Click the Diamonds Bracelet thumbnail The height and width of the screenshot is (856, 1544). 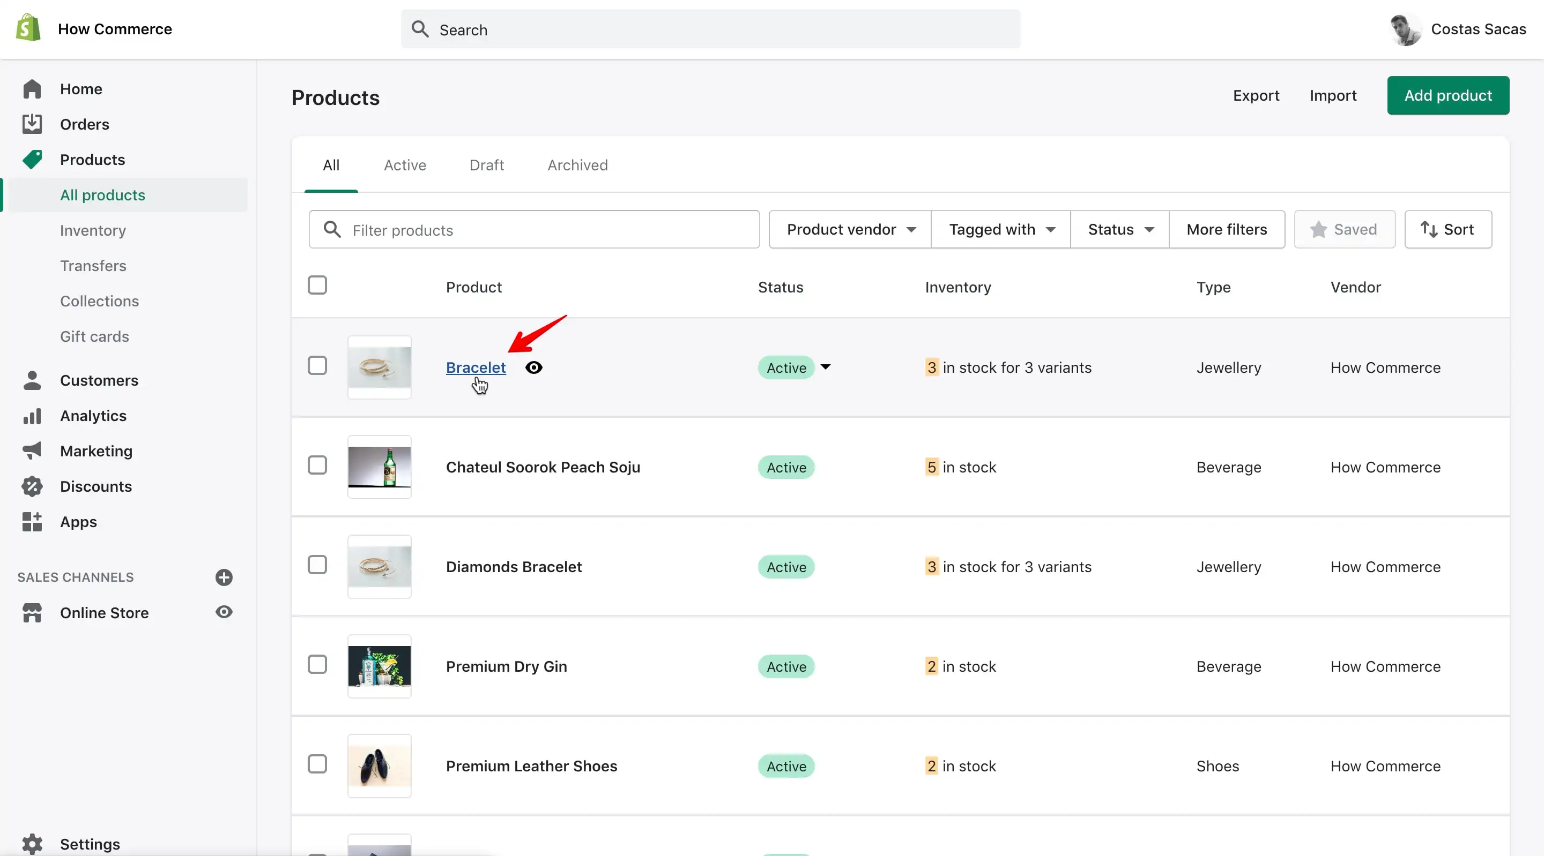[380, 567]
